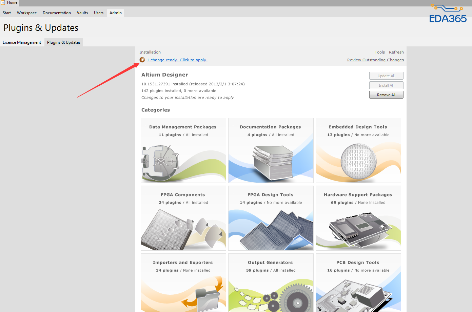Open Embedded Design Tools binary sphere image
The image size is (472, 312).
(x=358, y=161)
